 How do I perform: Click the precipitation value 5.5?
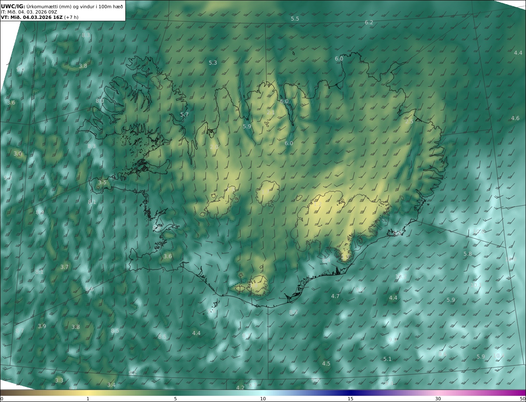(295, 19)
